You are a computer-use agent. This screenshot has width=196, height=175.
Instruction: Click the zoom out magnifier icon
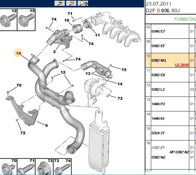click(x=71, y=3)
